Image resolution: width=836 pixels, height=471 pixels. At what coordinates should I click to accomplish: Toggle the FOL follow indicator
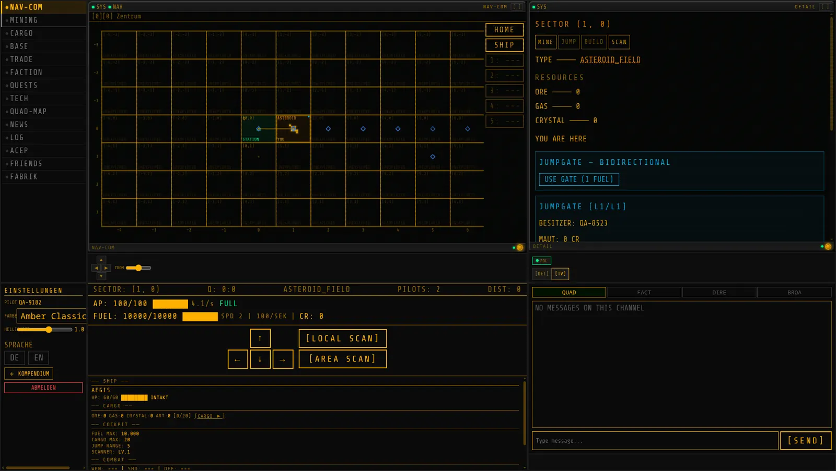pyautogui.click(x=541, y=261)
